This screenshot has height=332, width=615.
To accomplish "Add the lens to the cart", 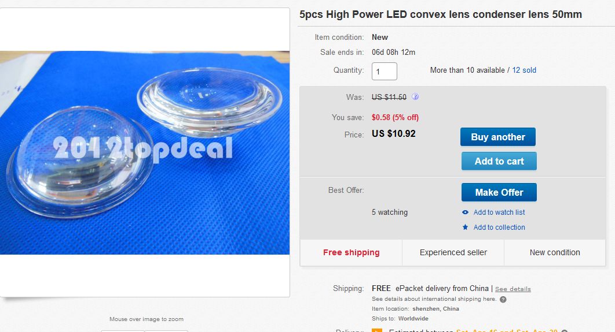I will [499, 161].
